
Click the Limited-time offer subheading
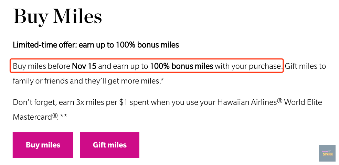pos(96,45)
